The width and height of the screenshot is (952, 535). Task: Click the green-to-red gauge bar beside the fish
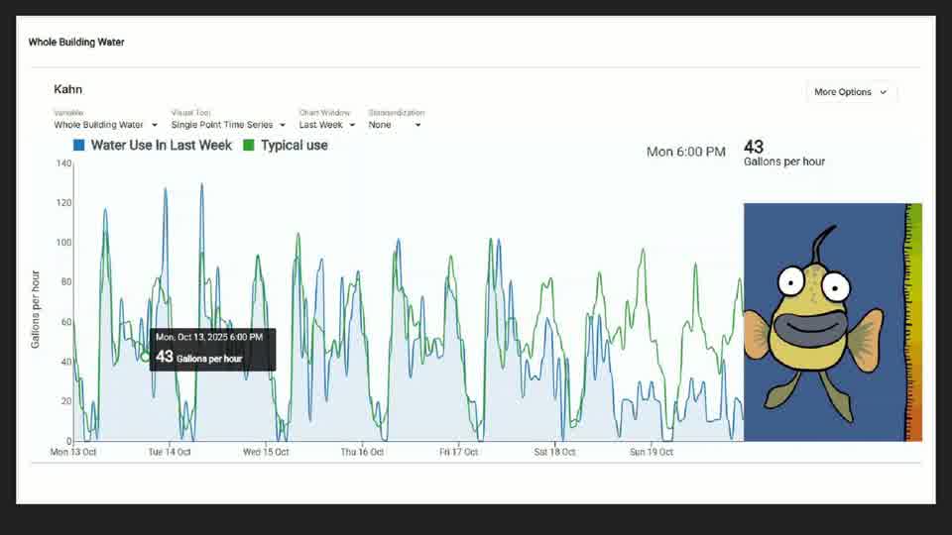(913, 322)
